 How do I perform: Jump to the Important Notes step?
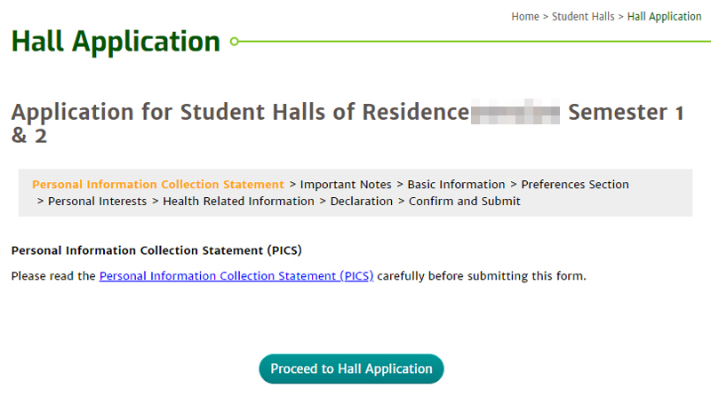346,185
